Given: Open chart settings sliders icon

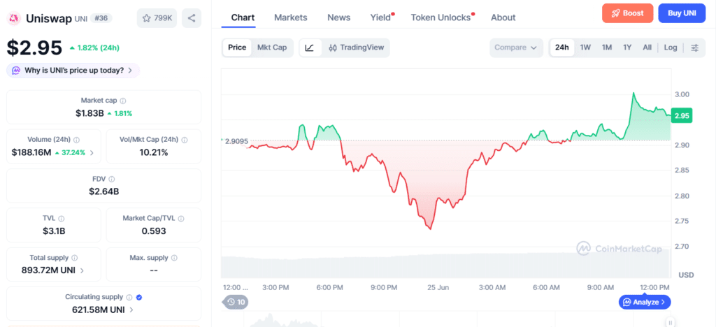Looking at the screenshot, I should (x=694, y=48).
